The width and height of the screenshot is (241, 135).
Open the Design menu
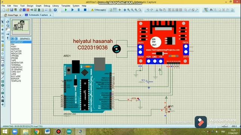pyautogui.click(x=30, y=6)
